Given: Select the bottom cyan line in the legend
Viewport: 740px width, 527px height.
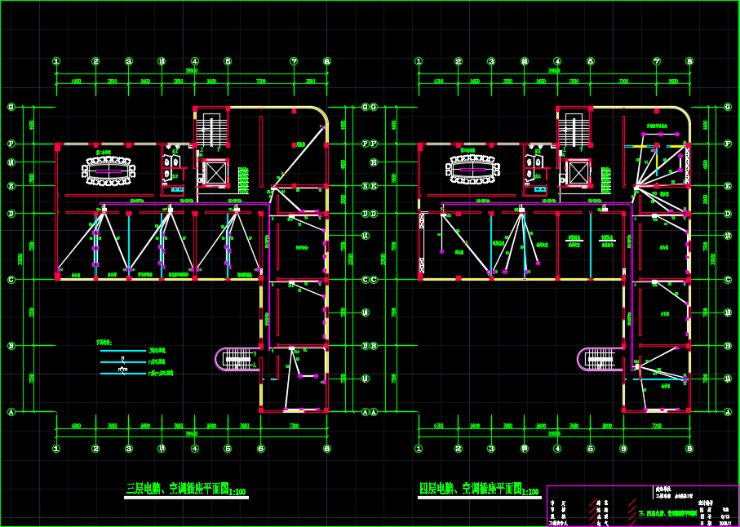Looking at the screenshot, I should click(x=123, y=374).
